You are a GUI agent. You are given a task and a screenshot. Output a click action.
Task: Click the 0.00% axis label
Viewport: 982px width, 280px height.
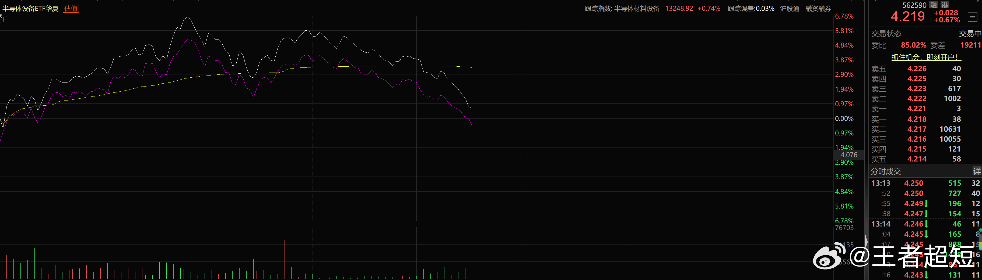pyautogui.click(x=844, y=119)
